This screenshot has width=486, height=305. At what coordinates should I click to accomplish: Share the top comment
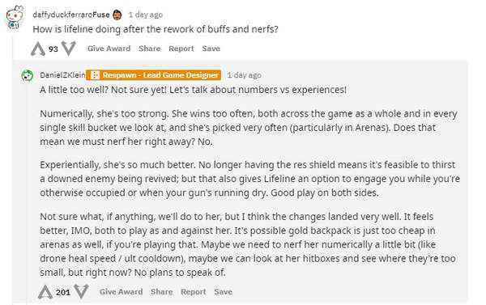click(x=150, y=49)
